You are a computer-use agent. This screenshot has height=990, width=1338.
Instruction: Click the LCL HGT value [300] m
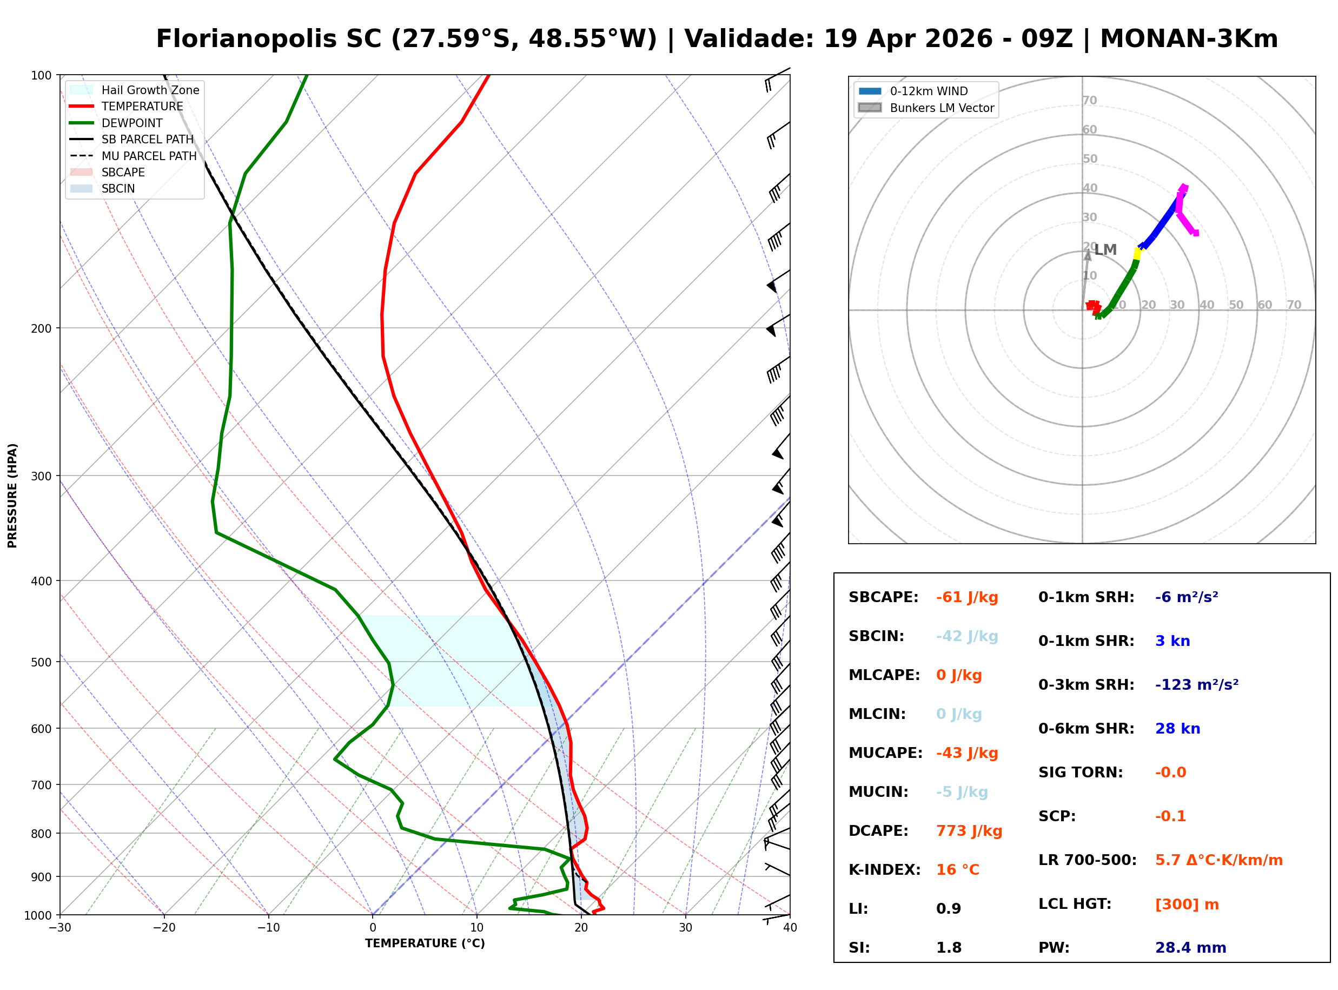(x=1187, y=905)
